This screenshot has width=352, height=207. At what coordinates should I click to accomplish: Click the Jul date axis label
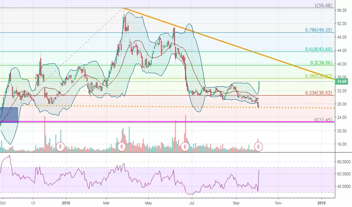[x=192, y=203]
